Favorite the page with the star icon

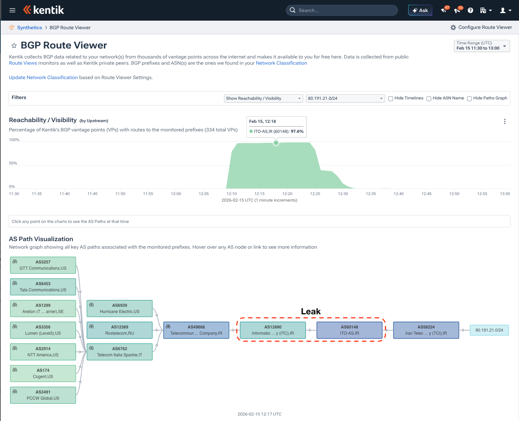[x=14, y=45]
